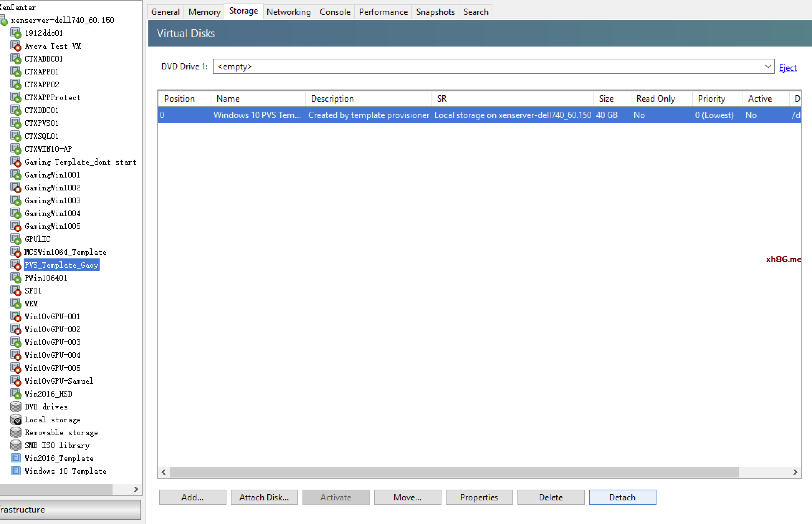The image size is (812, 524).
Task: Click the stopped VM icon for Aveva Test VM
Action: pyautogui.click(x=15, y=46)
